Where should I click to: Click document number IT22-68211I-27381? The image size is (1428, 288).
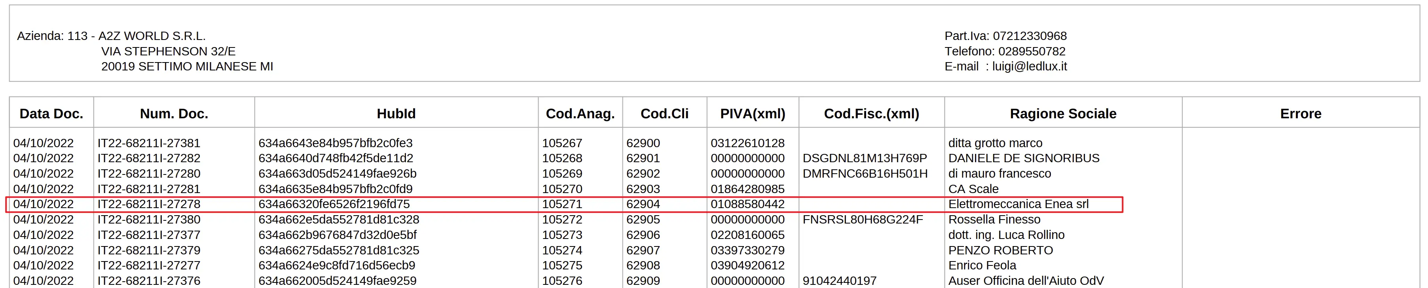click(148, 143)
